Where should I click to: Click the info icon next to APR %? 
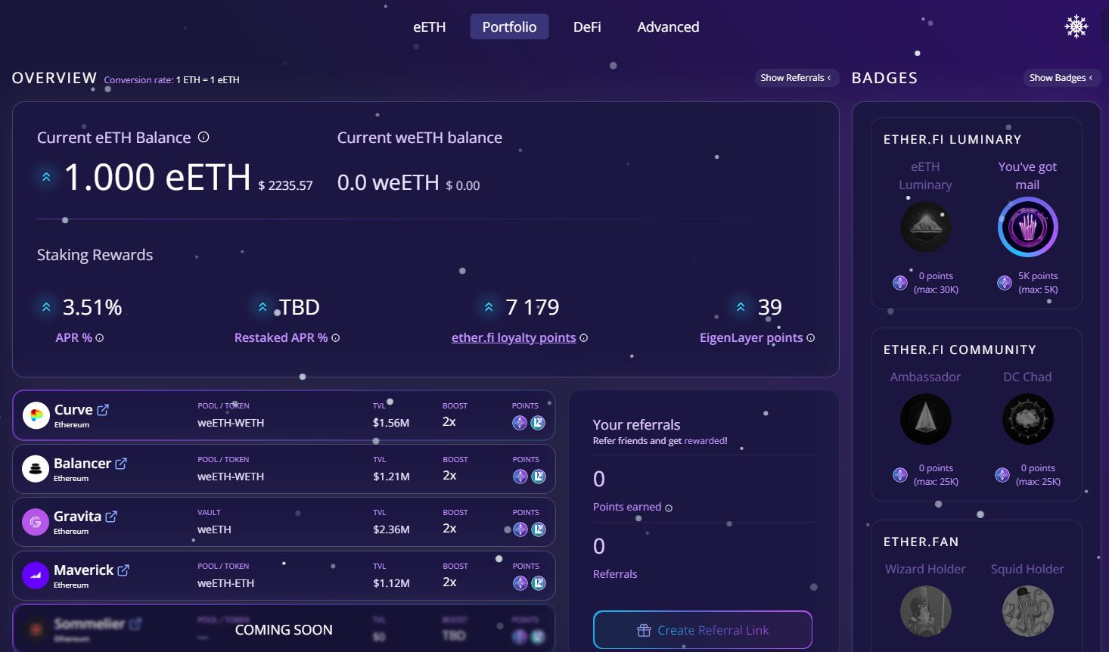[100, 338]
